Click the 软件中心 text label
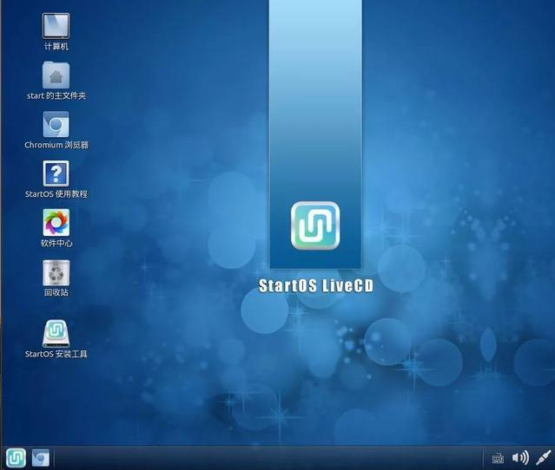555x470 pixels. pyautogui.click(x=56, y=244)
